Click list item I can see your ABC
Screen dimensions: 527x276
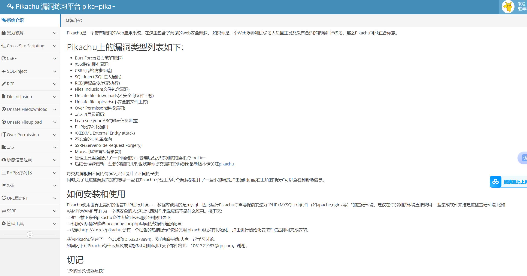[x=106, y=121]
